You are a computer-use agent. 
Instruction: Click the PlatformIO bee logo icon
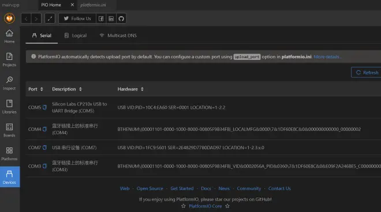coord(9,18)
